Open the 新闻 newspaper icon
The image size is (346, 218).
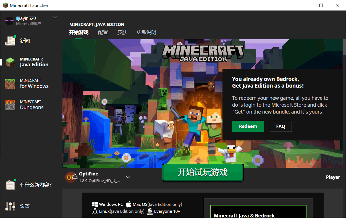coord(11,41)
